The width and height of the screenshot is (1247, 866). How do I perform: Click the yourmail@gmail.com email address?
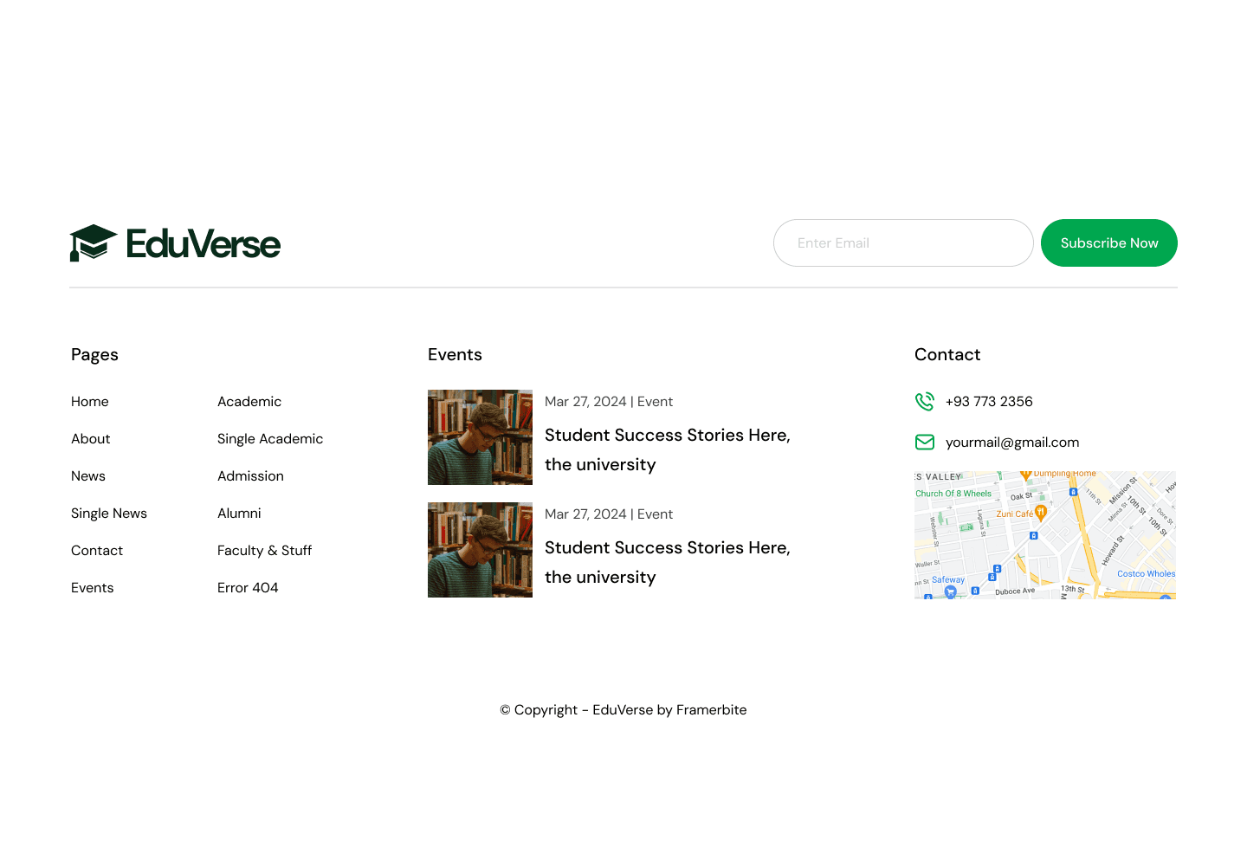(1012, 443)
